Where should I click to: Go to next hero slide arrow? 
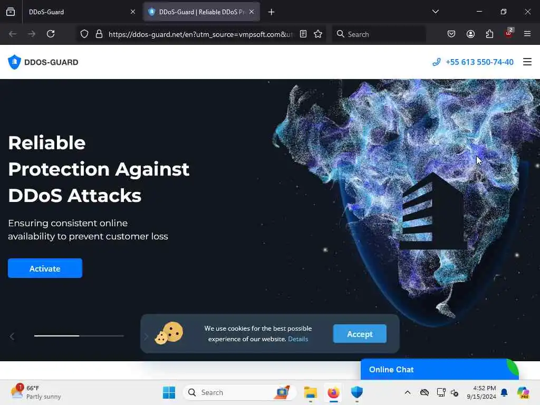tap(146, 336)
